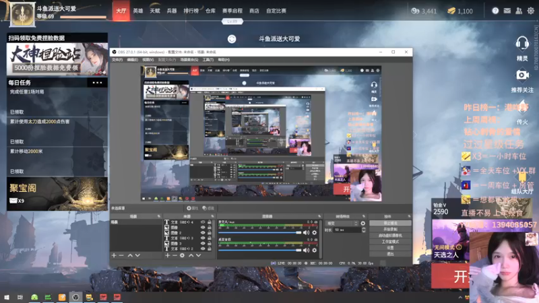Switch to game 商店 tab
This screenshot has width=539, height=303.
tap(254, 11)
